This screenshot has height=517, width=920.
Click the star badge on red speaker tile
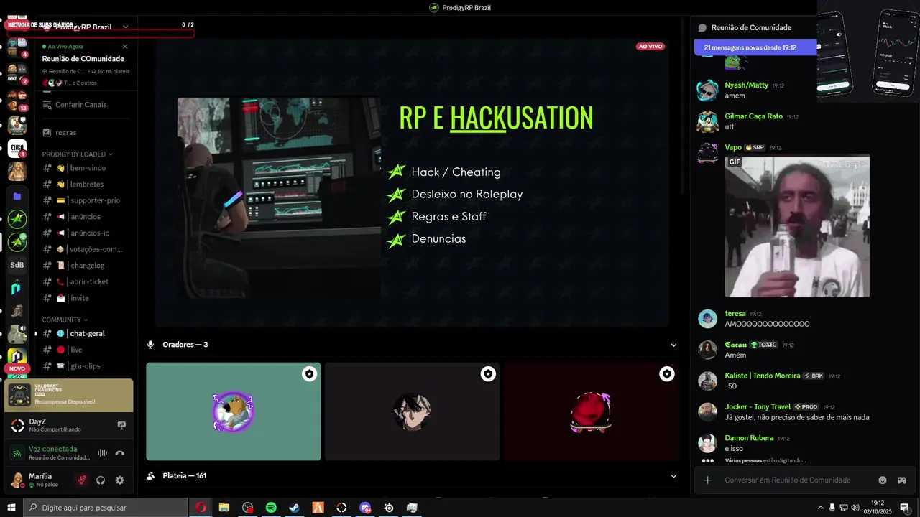coord(667,374)
